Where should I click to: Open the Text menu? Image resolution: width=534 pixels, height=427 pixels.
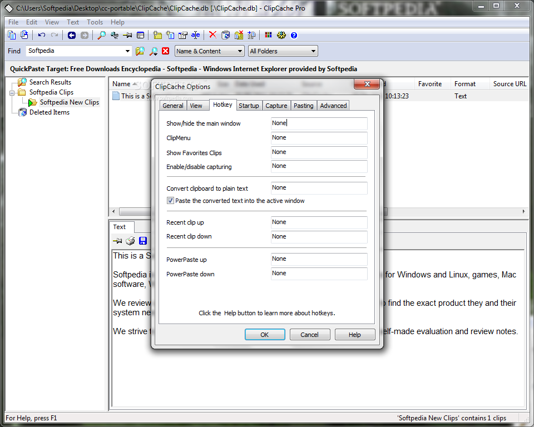click(73, 22)
